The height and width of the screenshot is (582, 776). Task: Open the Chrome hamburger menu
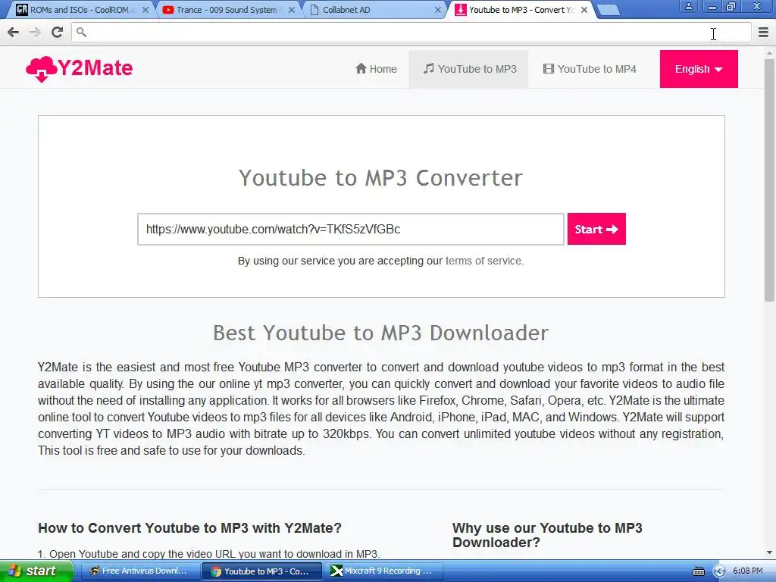(x=764, y=33)
